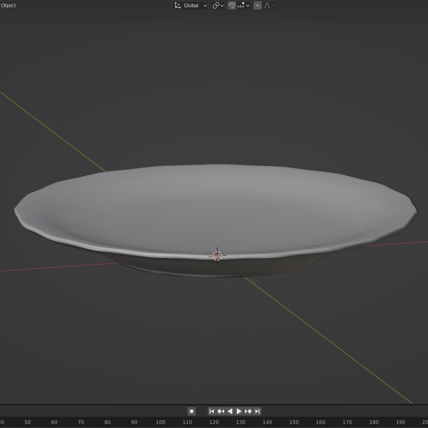Set the timeline to frame 150
This screenshot has width=428, height=428.
[294, 422]
